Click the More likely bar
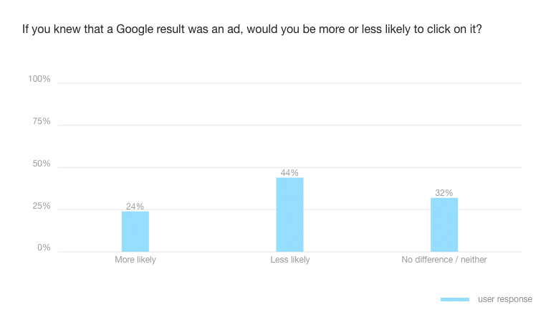 pos(135,231)
